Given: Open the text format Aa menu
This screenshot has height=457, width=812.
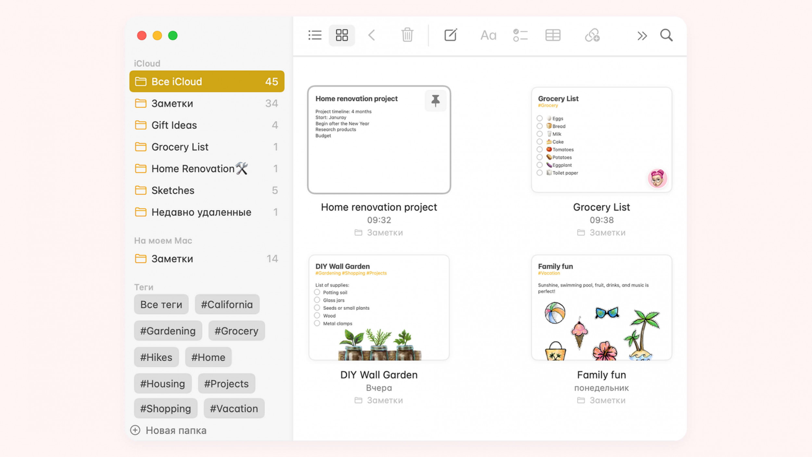Looking at the screenshot, I should 488,35.
